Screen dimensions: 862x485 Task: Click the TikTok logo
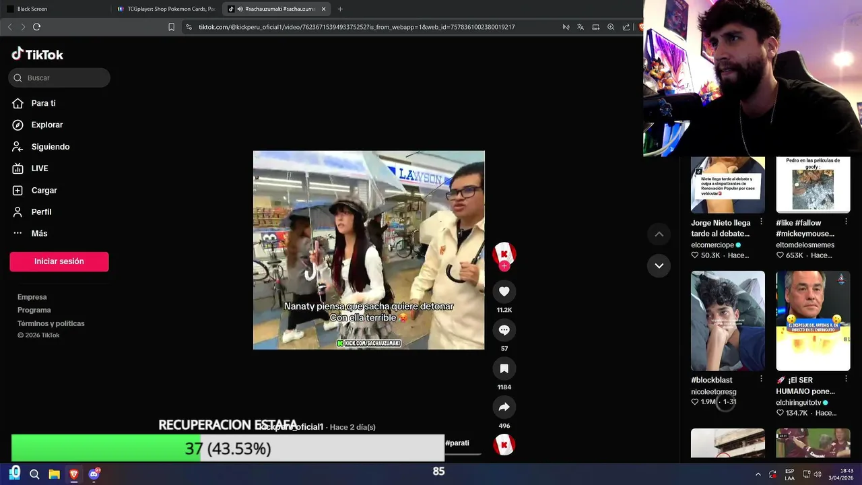pyautogui.click(x=38, y=55)
